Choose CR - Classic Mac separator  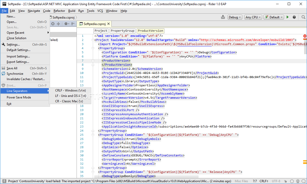pyautogui.click(x=70, y=101)
